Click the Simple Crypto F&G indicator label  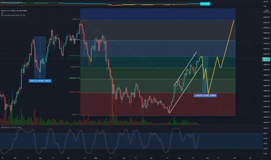coord(11,2)
